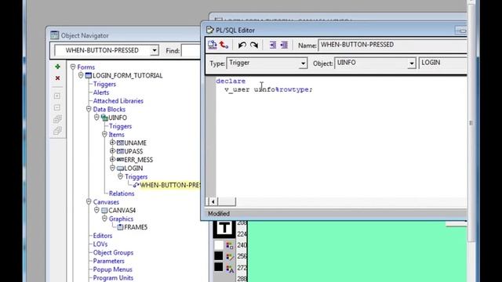Select the highlighted WHEN-BUTTON-PRES trigger label
This screenshot has width=502, height=282.
point(169,185)
